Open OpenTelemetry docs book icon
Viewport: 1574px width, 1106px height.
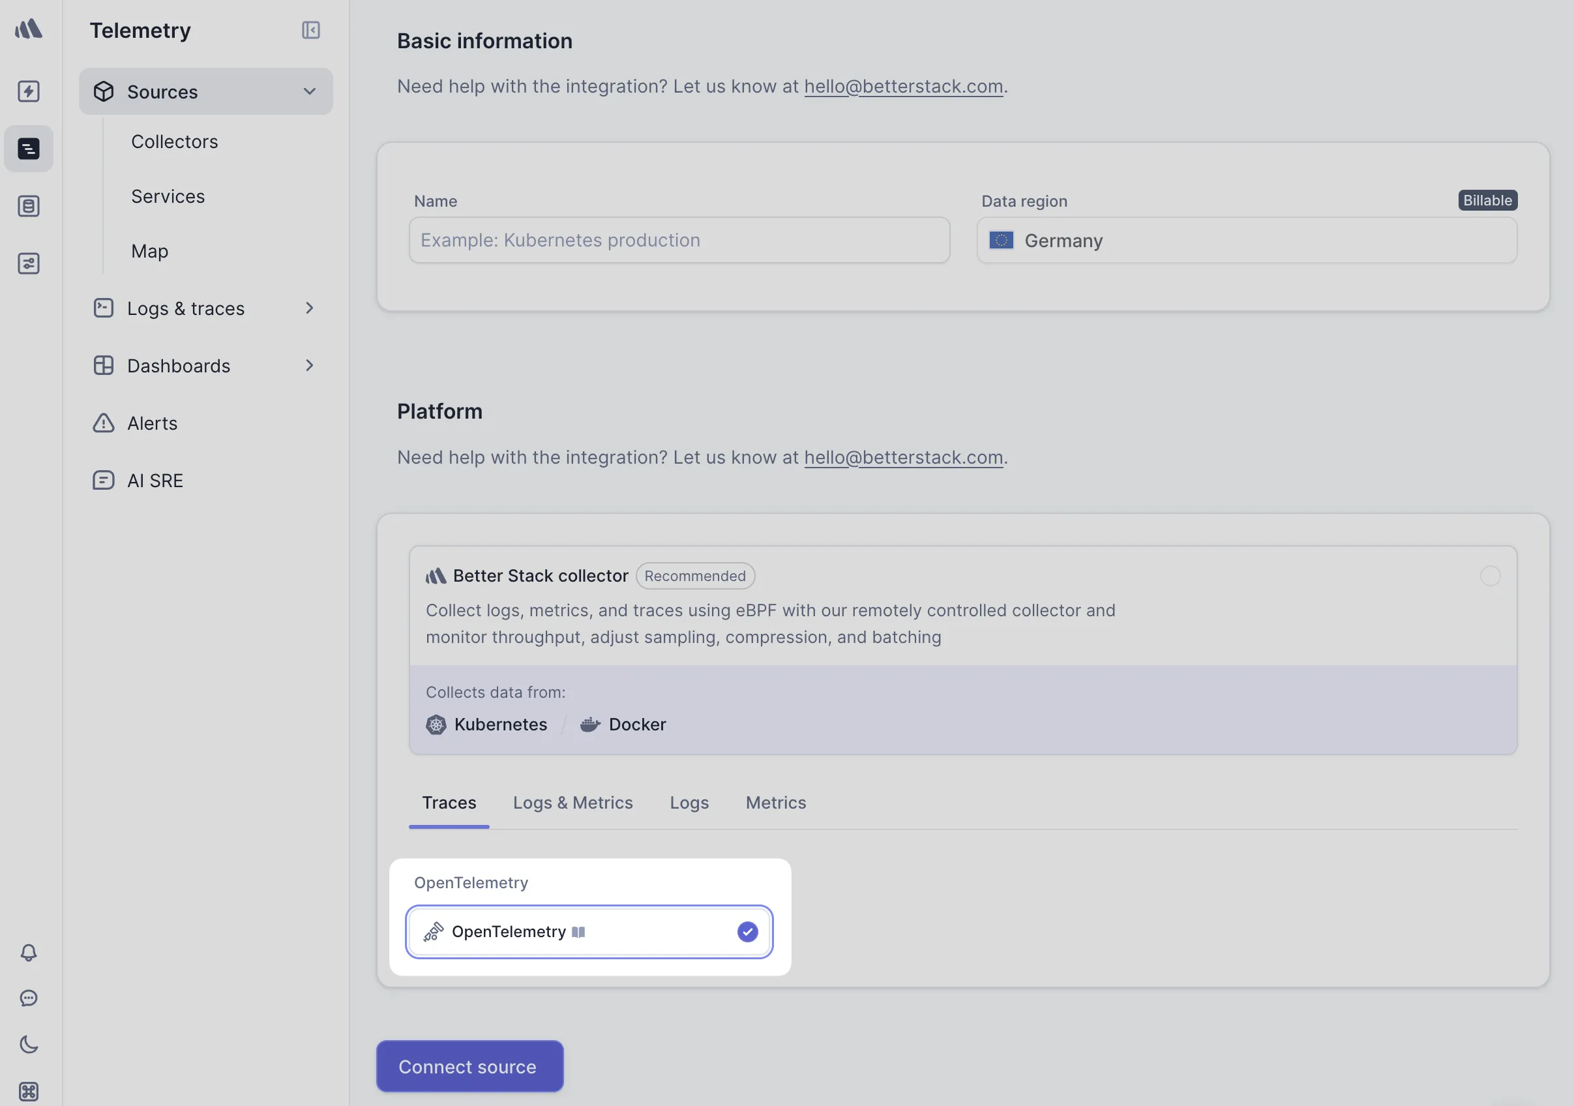[578, 932]
